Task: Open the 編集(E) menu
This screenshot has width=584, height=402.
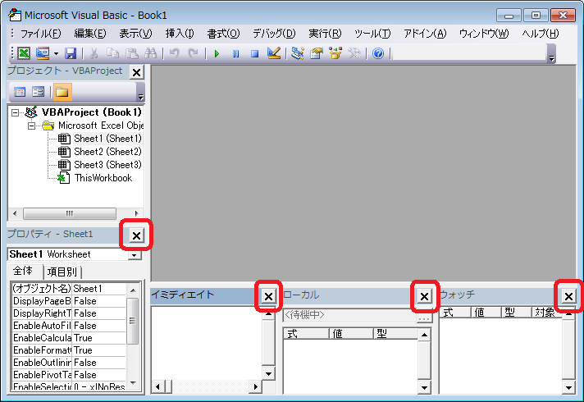Action: 89,34
